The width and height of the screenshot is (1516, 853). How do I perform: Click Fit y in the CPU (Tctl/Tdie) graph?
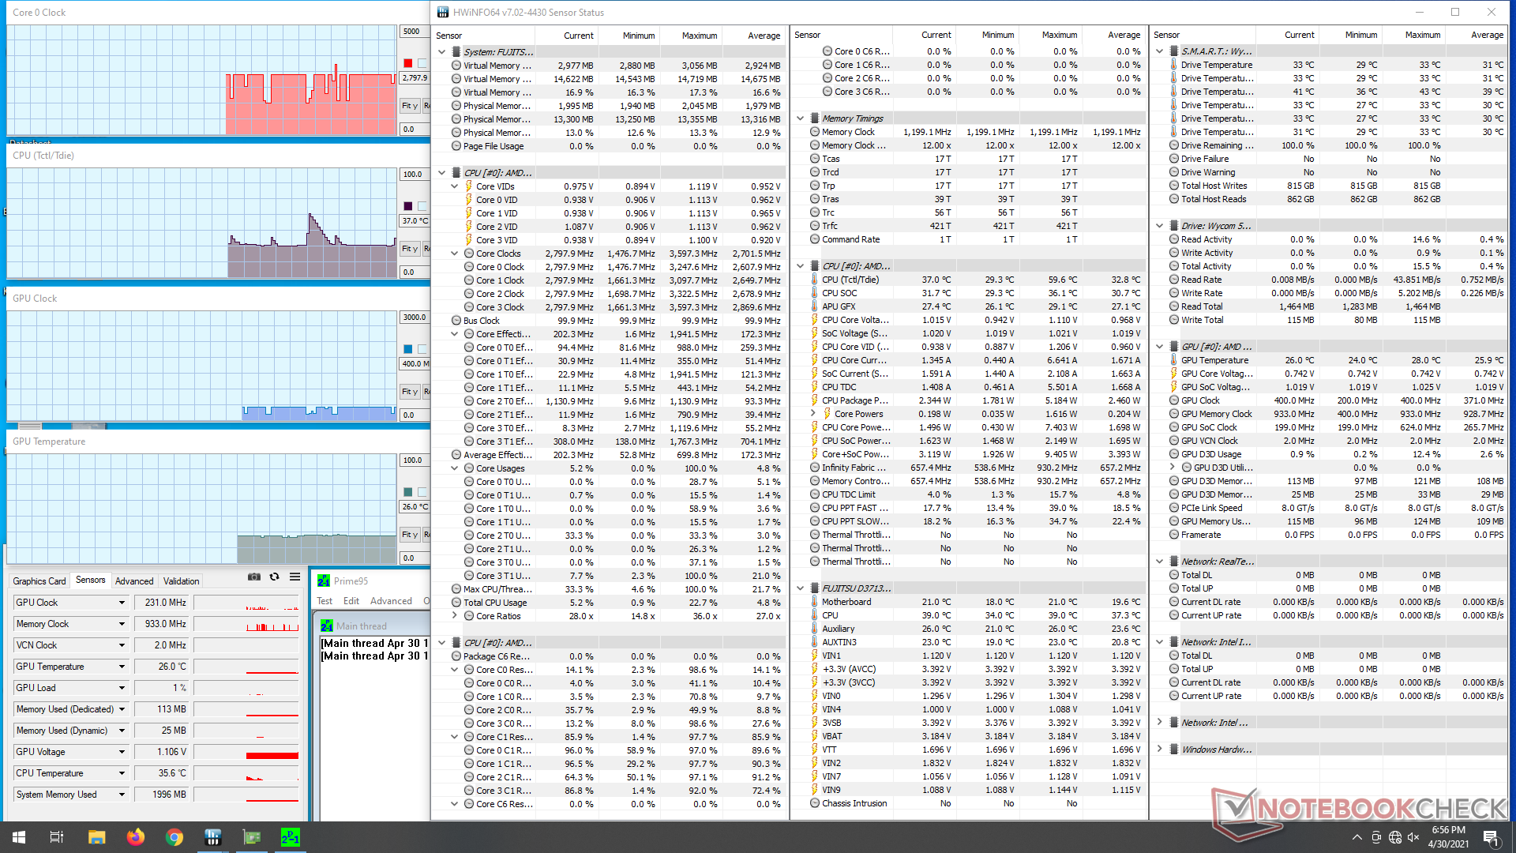[409, 249]
